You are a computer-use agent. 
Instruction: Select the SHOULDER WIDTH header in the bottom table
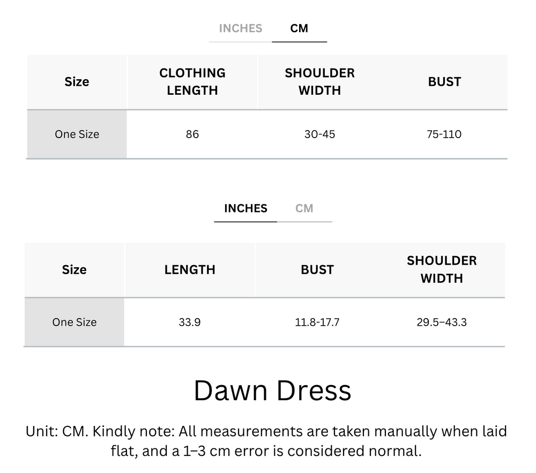[442, 269]
